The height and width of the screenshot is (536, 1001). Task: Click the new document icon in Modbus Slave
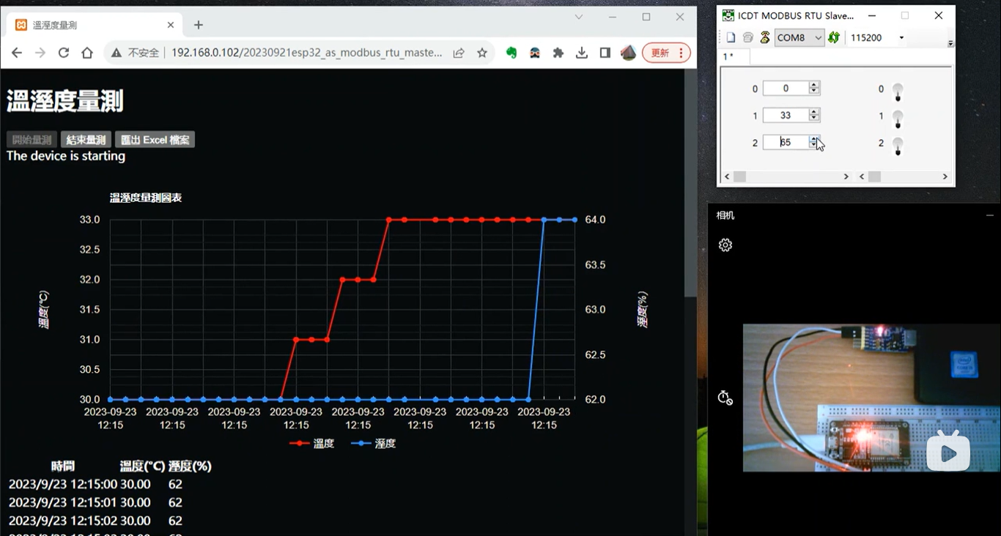coord(731,37)
